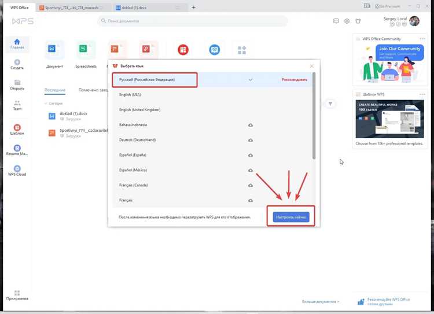Download the Español (España) language pack
The width and height of the screenshot is (434, 314).
click(250, 155)
